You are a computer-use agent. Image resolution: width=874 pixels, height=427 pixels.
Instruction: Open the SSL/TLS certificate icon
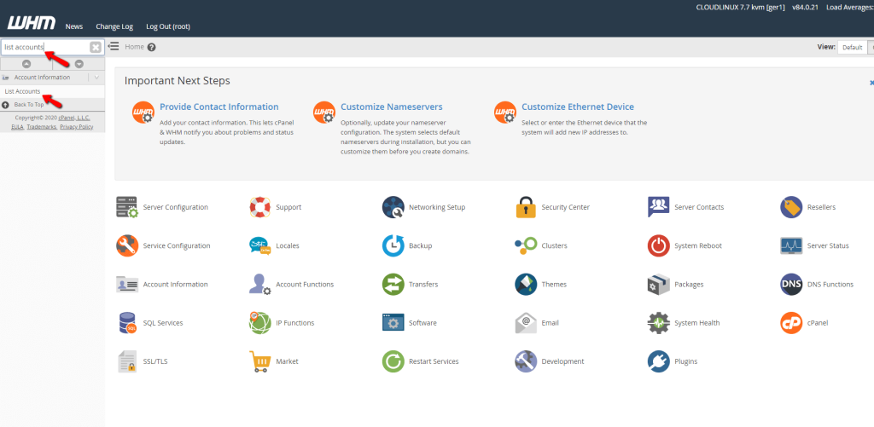click(127, 361)
